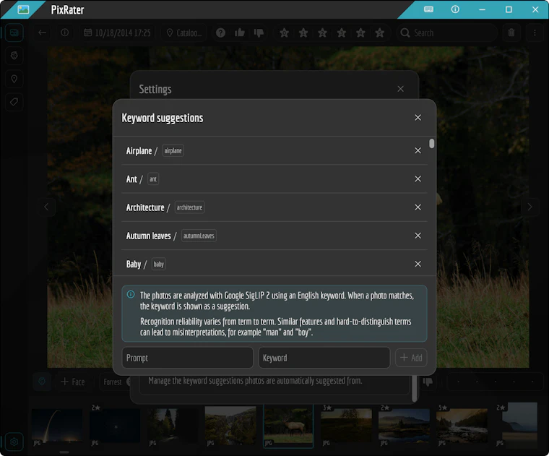This screenshot has height=456, width=549.
Task: Focus the Keyword text field
Action: click(x=324, y=358)
